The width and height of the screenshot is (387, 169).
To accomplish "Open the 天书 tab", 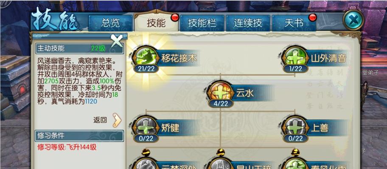I will (294, 23).
